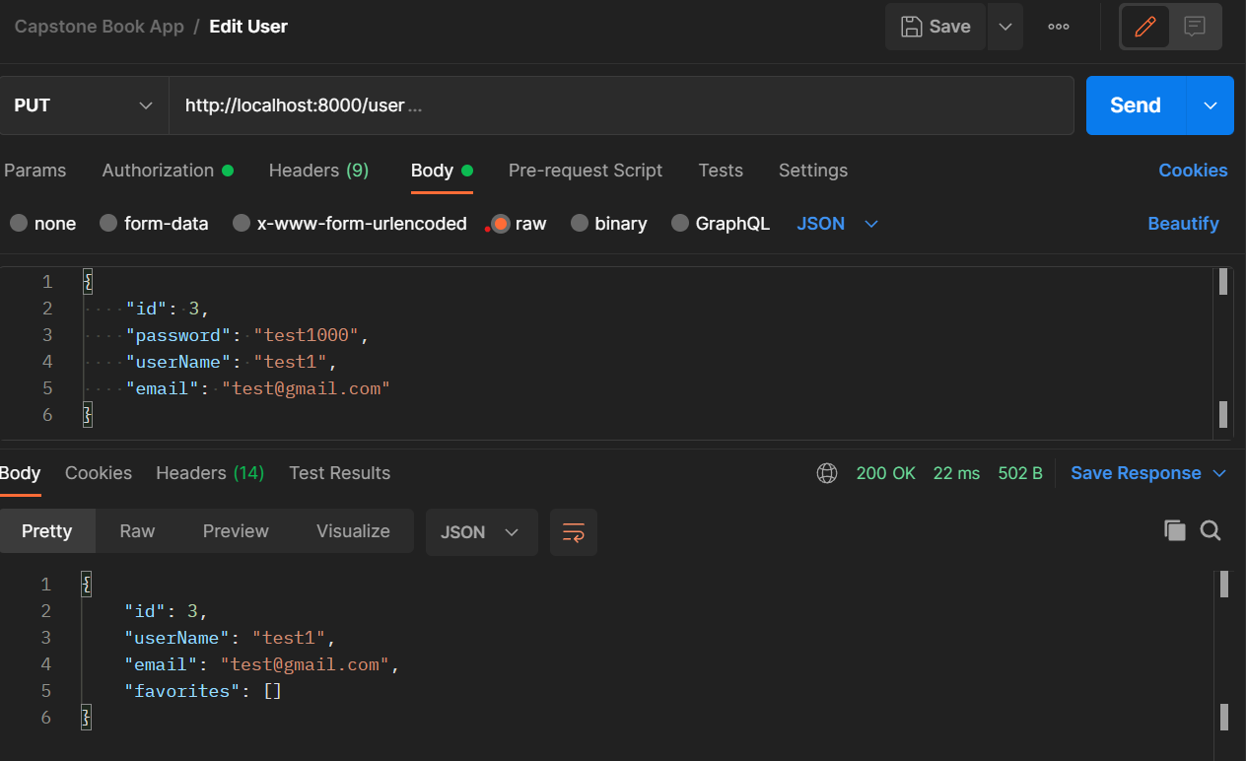Switch to the Authorization tab

[x=168, y=171]
